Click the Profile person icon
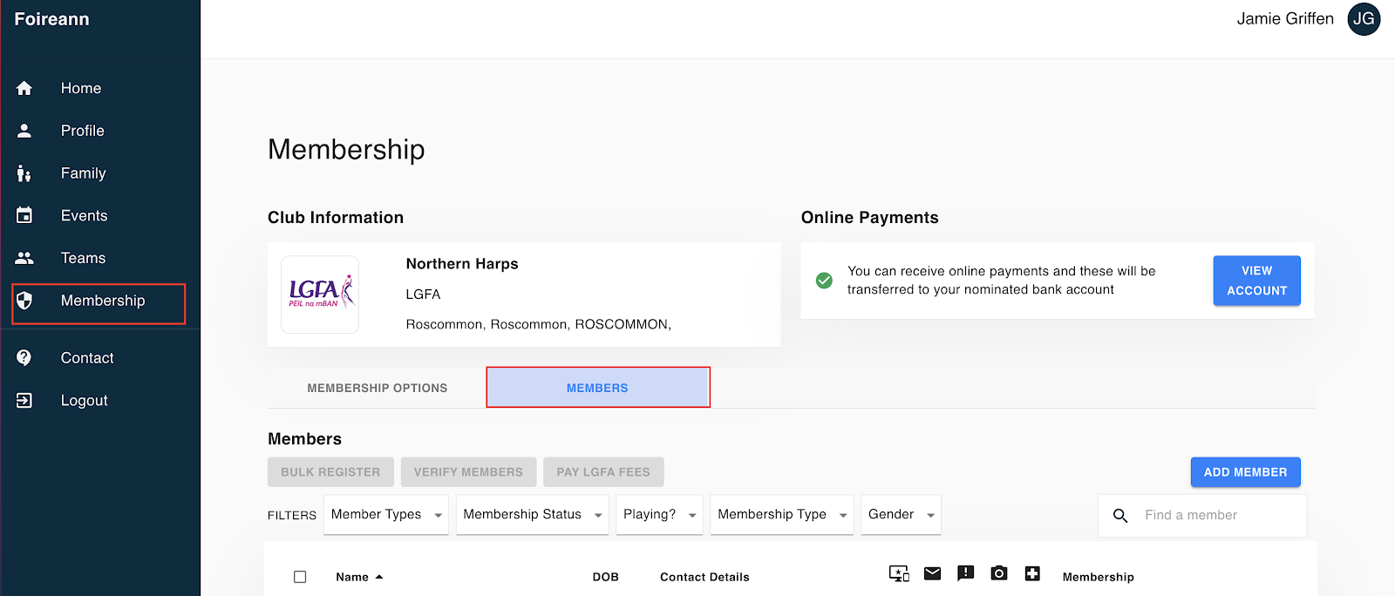 pyautogui.click(x=24, y=131)
